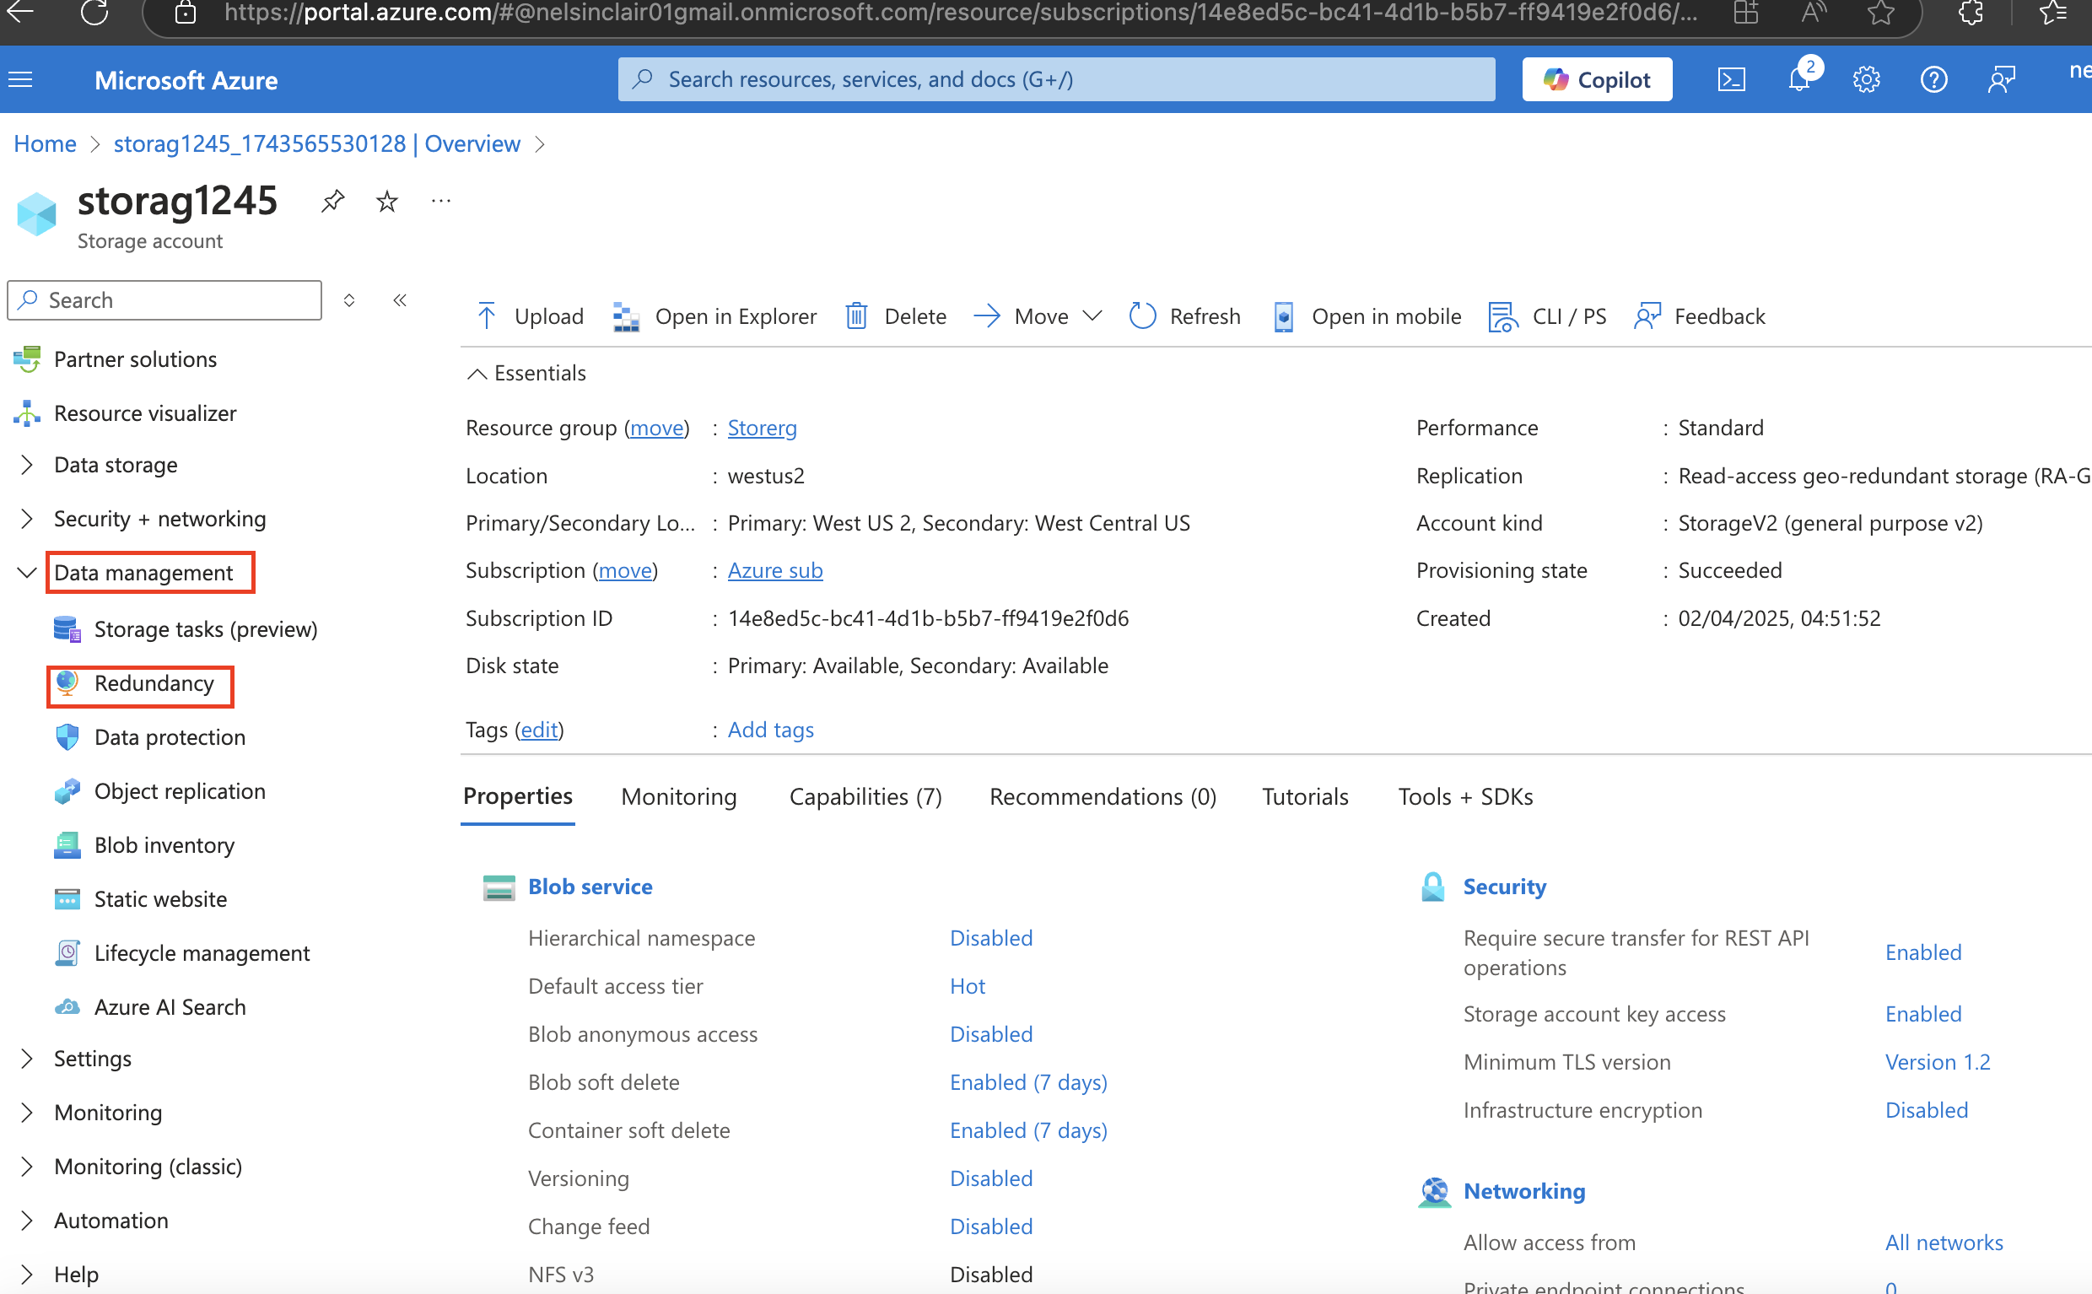The image size is (2092, 1294).
Task: Open Object replication
Action: coord(180,790)
